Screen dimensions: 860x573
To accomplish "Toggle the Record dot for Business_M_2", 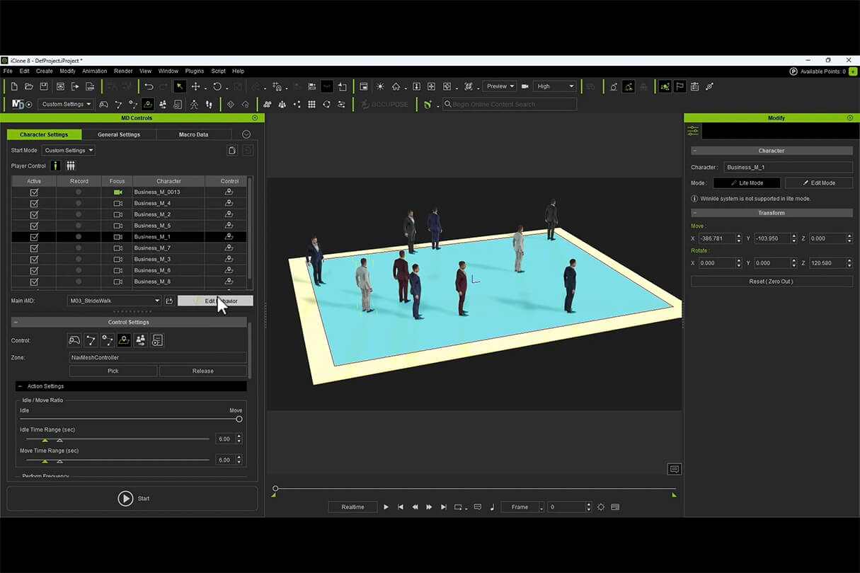I will (x=79, y=214).
